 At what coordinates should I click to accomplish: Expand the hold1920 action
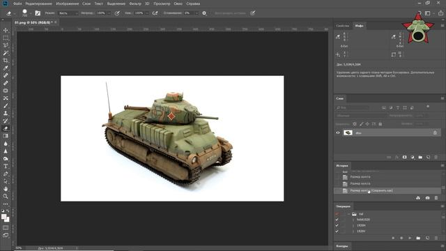click(x=353, y=220)
